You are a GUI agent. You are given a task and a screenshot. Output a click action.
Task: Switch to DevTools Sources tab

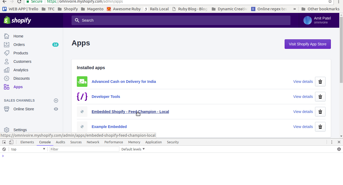tap(76, 142)
